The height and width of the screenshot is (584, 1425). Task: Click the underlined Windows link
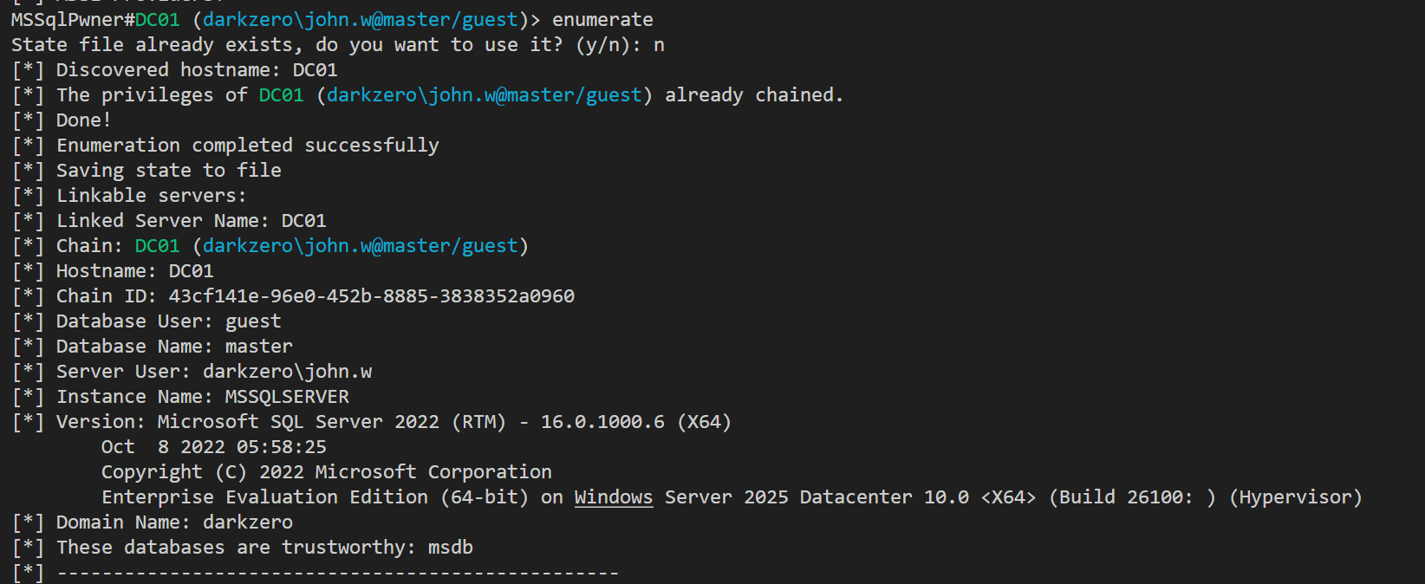coord(613,497)
